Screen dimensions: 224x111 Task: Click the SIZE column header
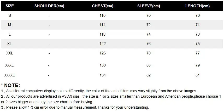(x=10, y=6)
